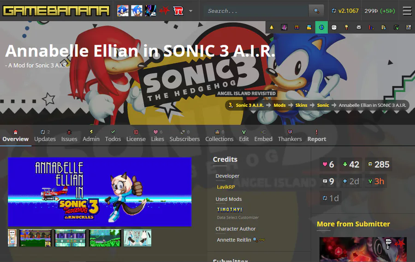Click the 'Data Select Customizer' text
This screenshot has height=262, width=415.
(237, 217)
